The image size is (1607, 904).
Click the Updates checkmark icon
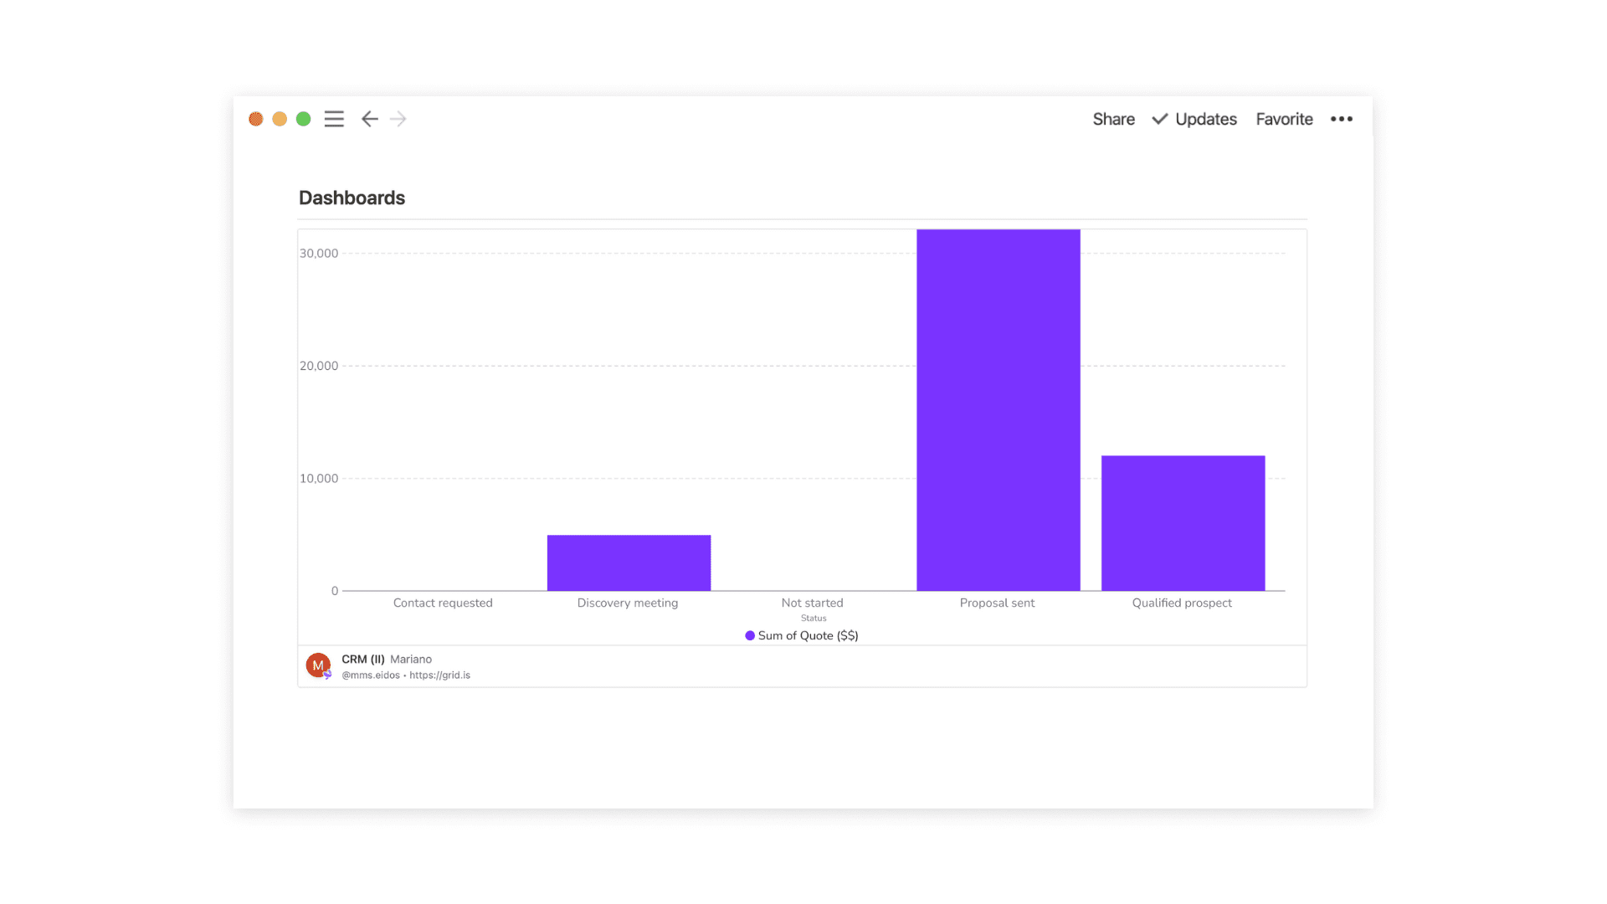(x=1159, y=119)
